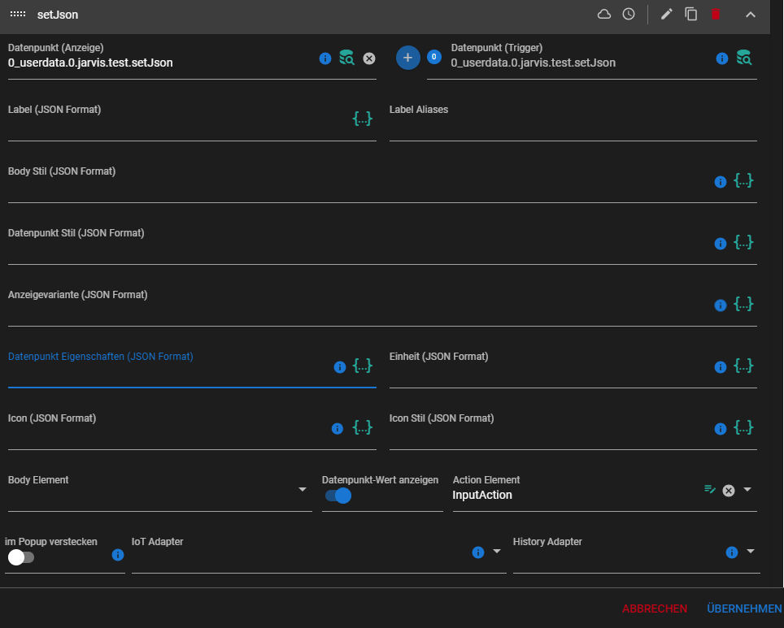This screenshot has height=628, width=784.
Task: Click the pencil edit icon in header
Action: [667, 15]
